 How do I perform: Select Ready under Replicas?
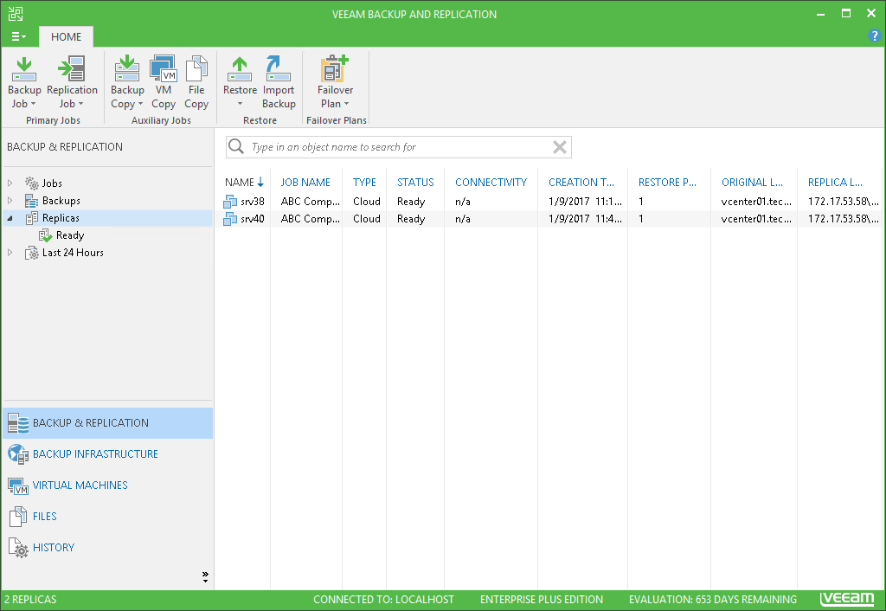[70, 235]
